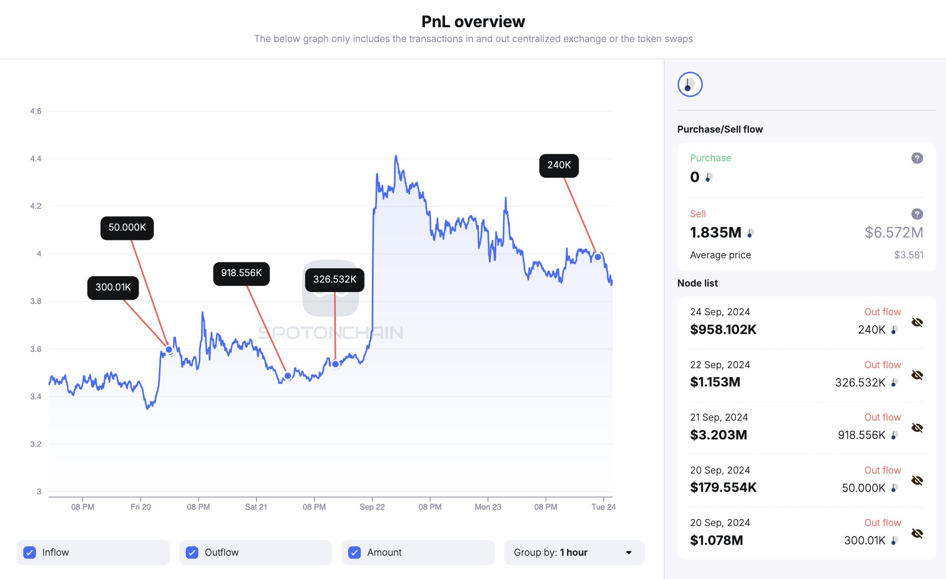Screen dimensions: 946x579
Task: Toggle visibility of the 21 Sep 918.556K node
Action: 918,428
